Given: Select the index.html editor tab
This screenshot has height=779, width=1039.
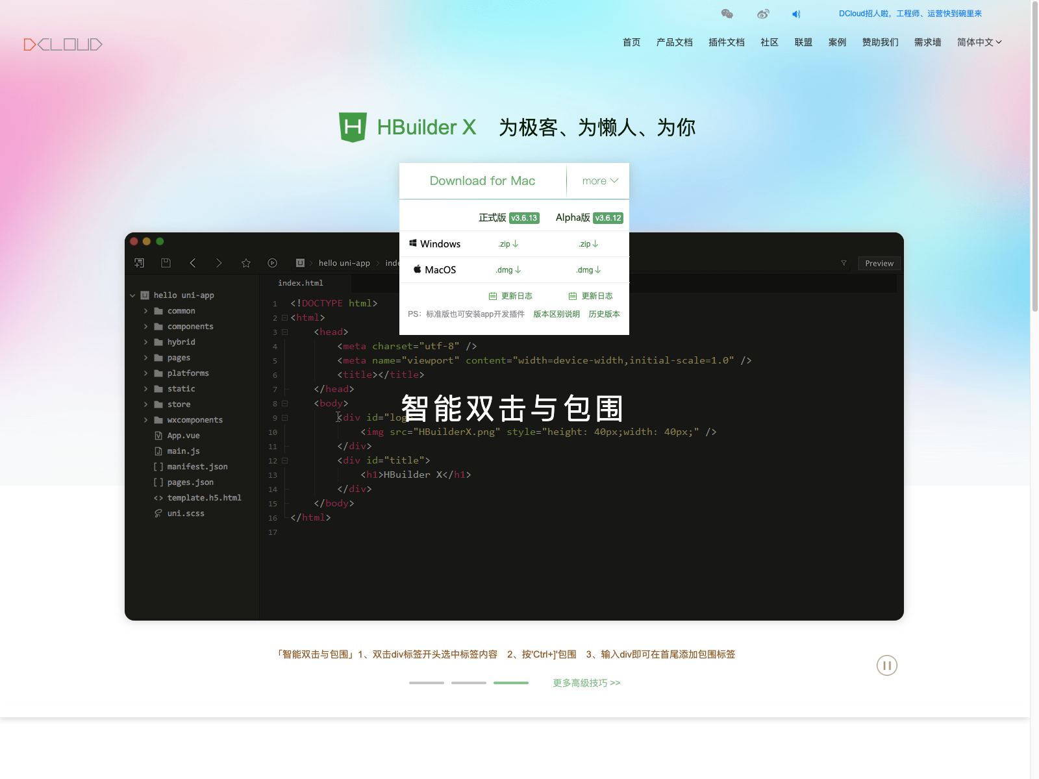Looking at the screenshot, I should [301, 283].
